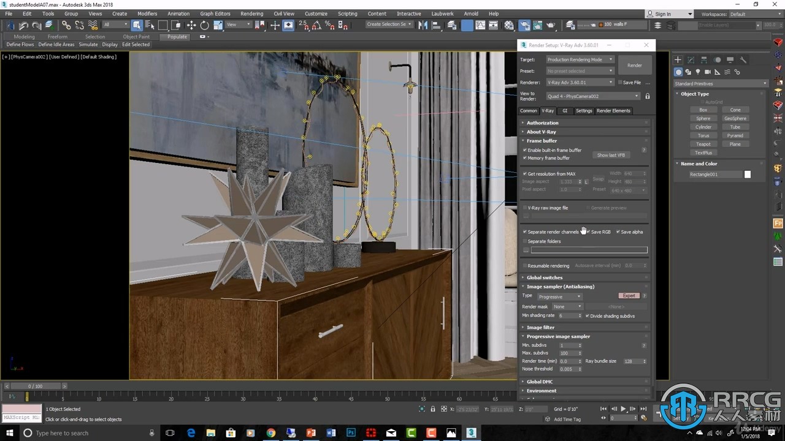785x441 pixels.
Task: Toggle the Percent Snap icon
Action: tap(330, 25)
